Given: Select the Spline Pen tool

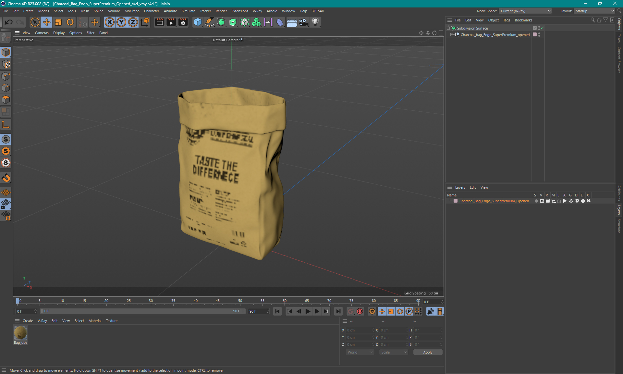Looking at the screenshot, I should 210,22.
